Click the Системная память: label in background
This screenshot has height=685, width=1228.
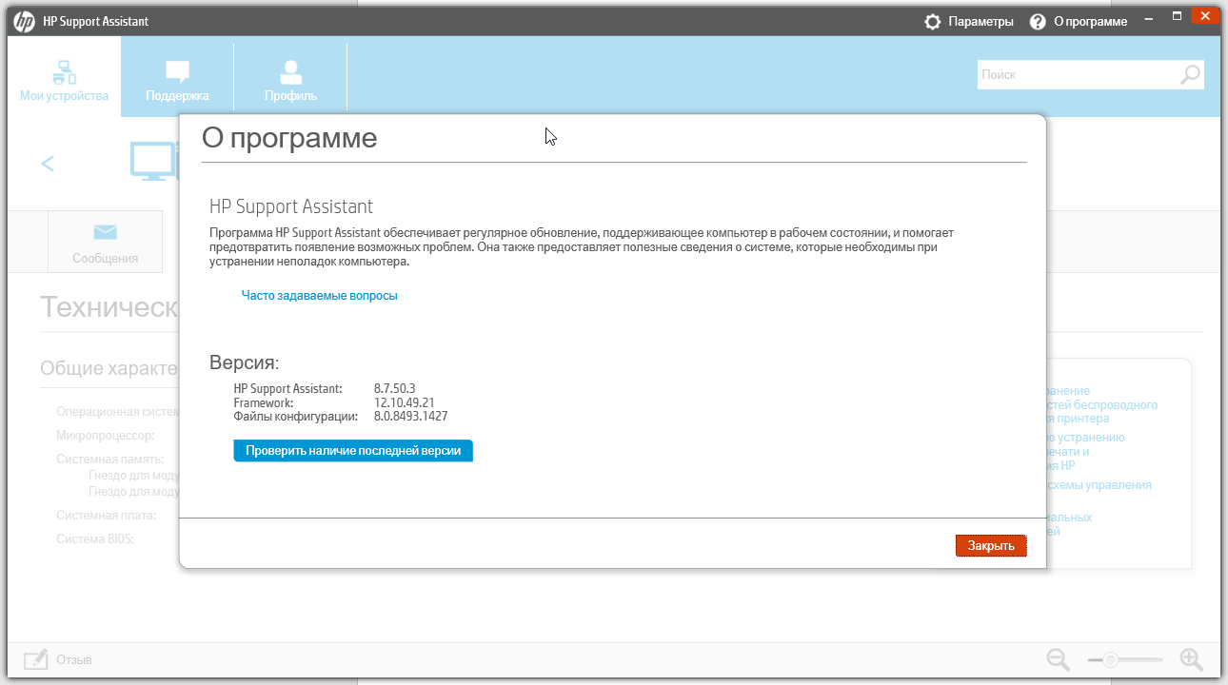click(110, 459)
